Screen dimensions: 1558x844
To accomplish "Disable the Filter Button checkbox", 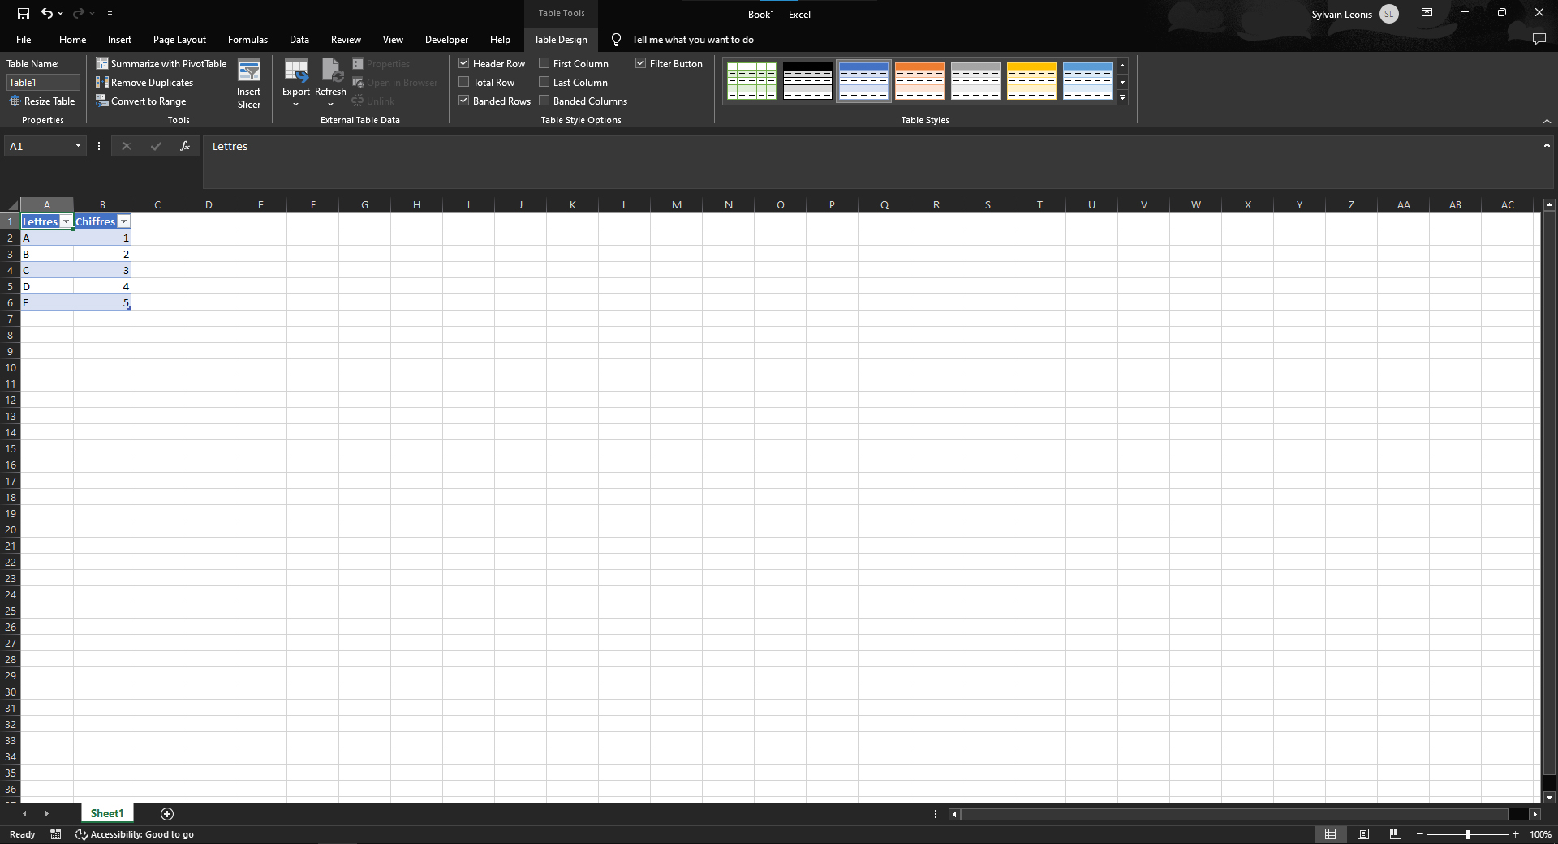I will pos(641,63).
